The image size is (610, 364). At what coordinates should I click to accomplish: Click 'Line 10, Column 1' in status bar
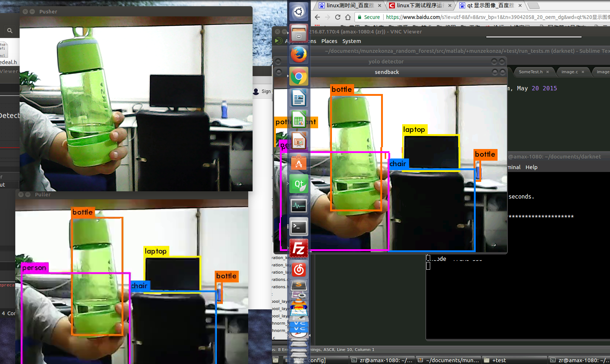(355, 349)
